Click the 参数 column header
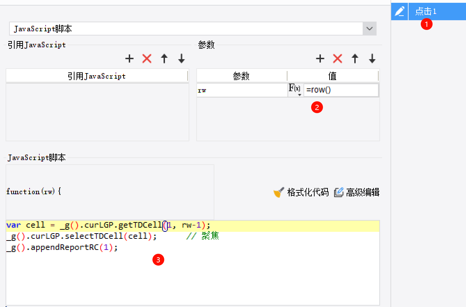The width and height of the screenshot is (466, 307). point(242,76)
